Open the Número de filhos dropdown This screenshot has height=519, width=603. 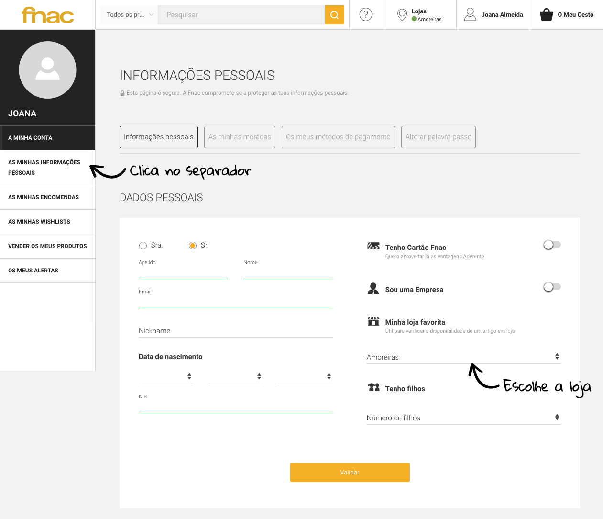(463, 417)
